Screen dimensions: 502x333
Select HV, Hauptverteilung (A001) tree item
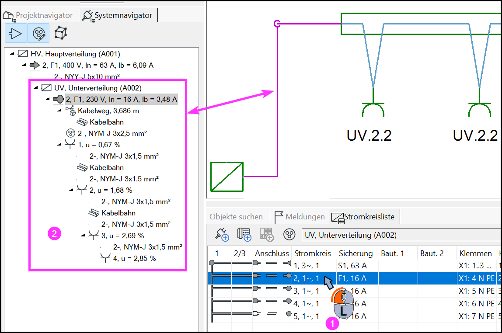click(75, 54)
